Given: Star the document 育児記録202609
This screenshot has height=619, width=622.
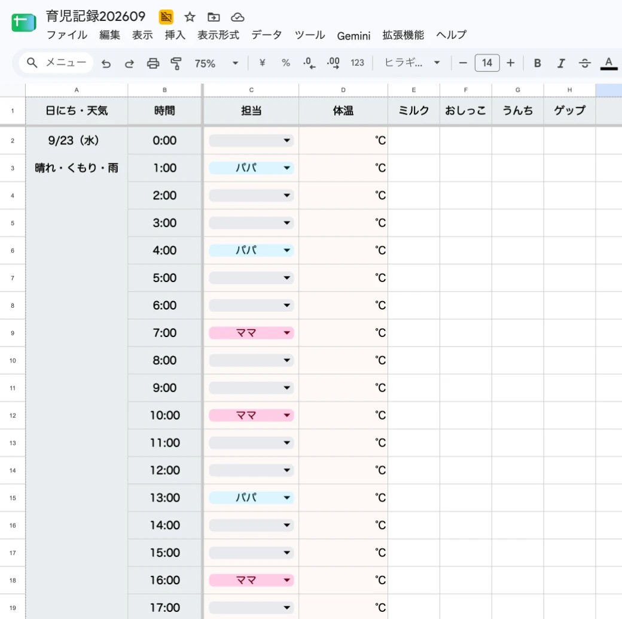Looking at the screenshot, I should click(190, 17).
